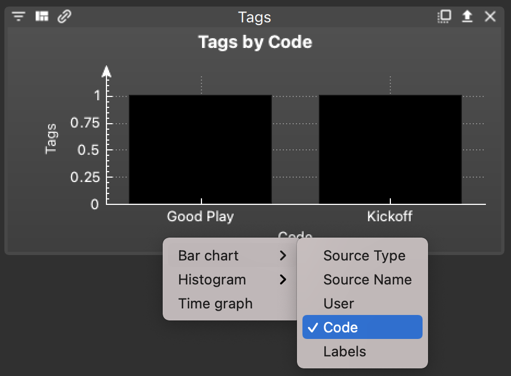This screenshot has width=511, height=376.
Task: Click the 0.5 y-axis value
Action: (x=88, y=150)
